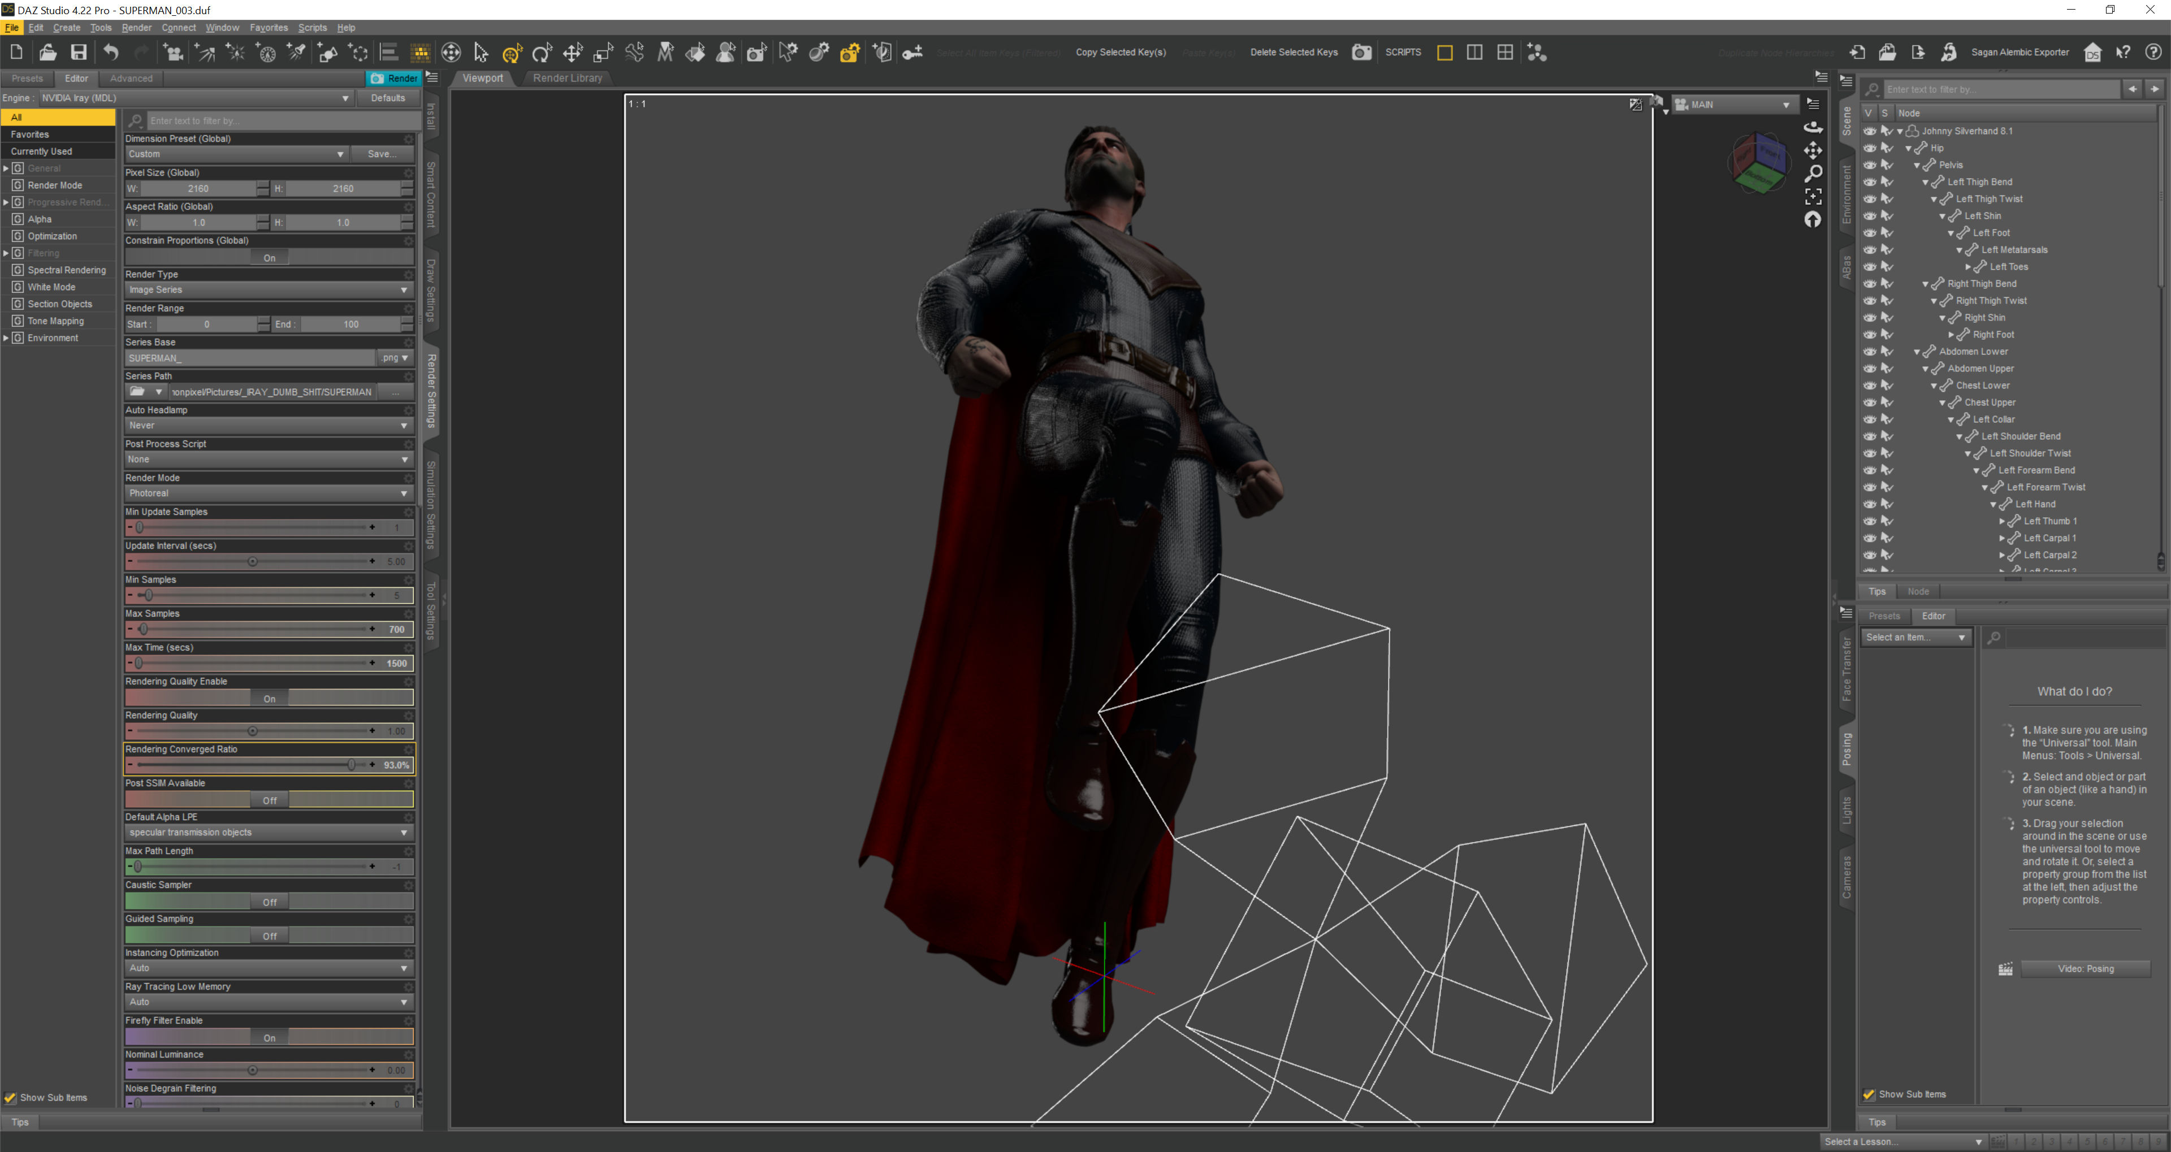Click the Save floppy disk icon
Screen dimensions: 2171x1152
[x=79, y=52]
